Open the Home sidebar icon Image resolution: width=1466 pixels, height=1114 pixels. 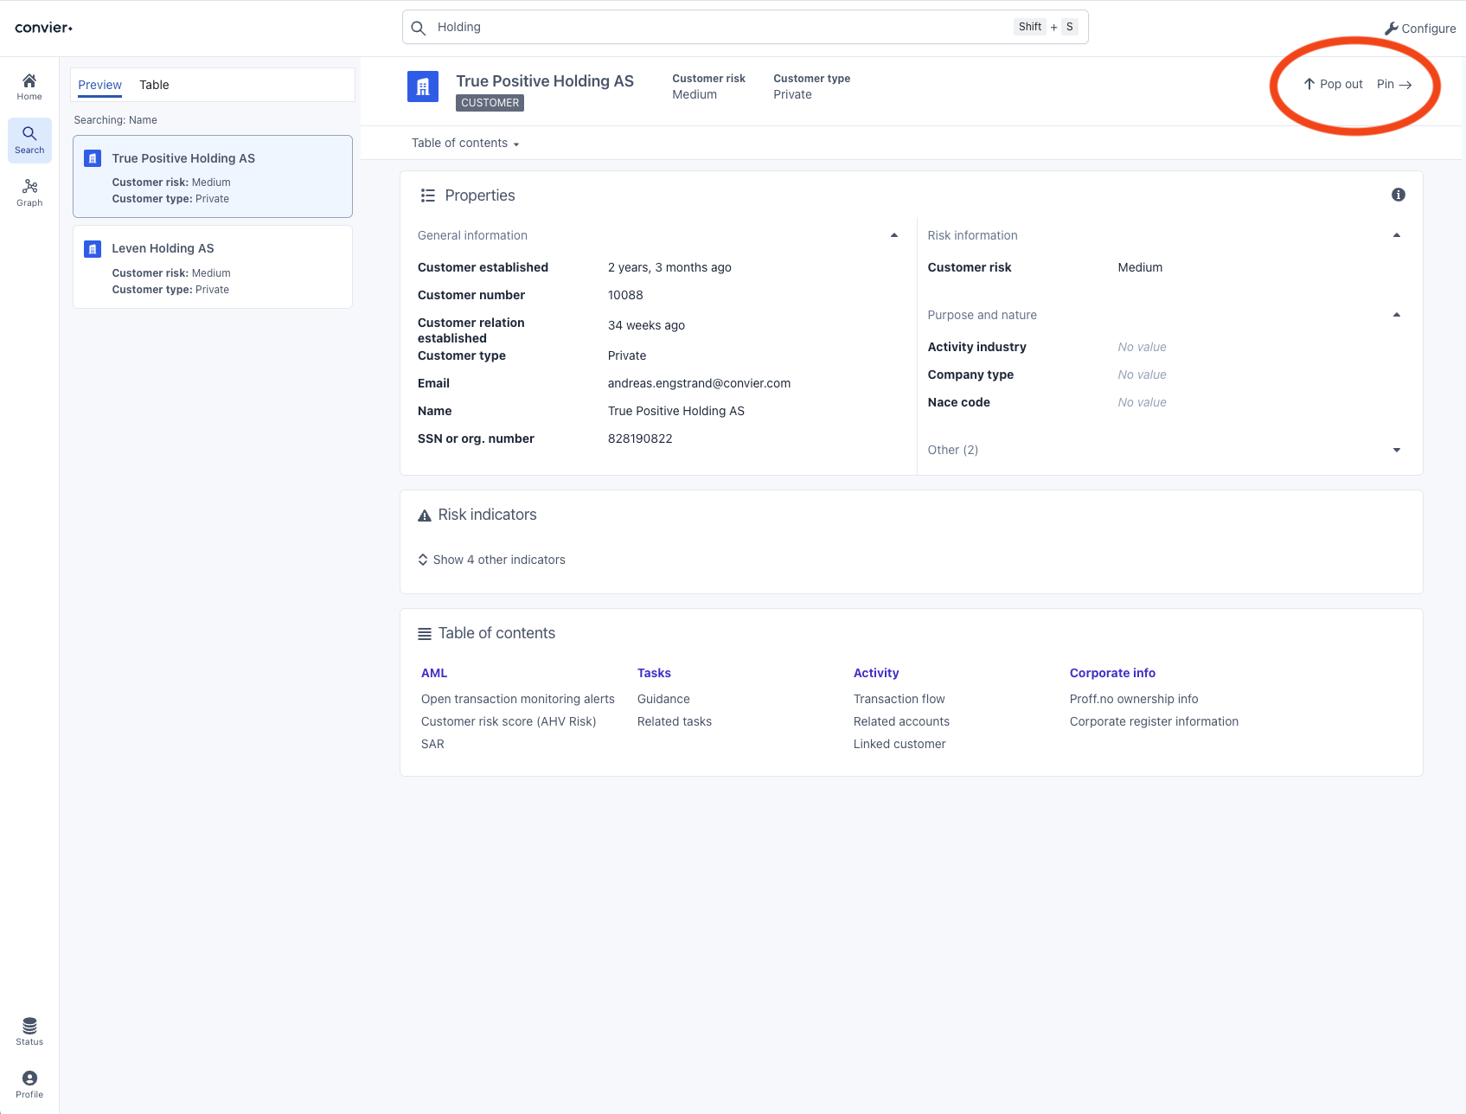tap(29, 86)
